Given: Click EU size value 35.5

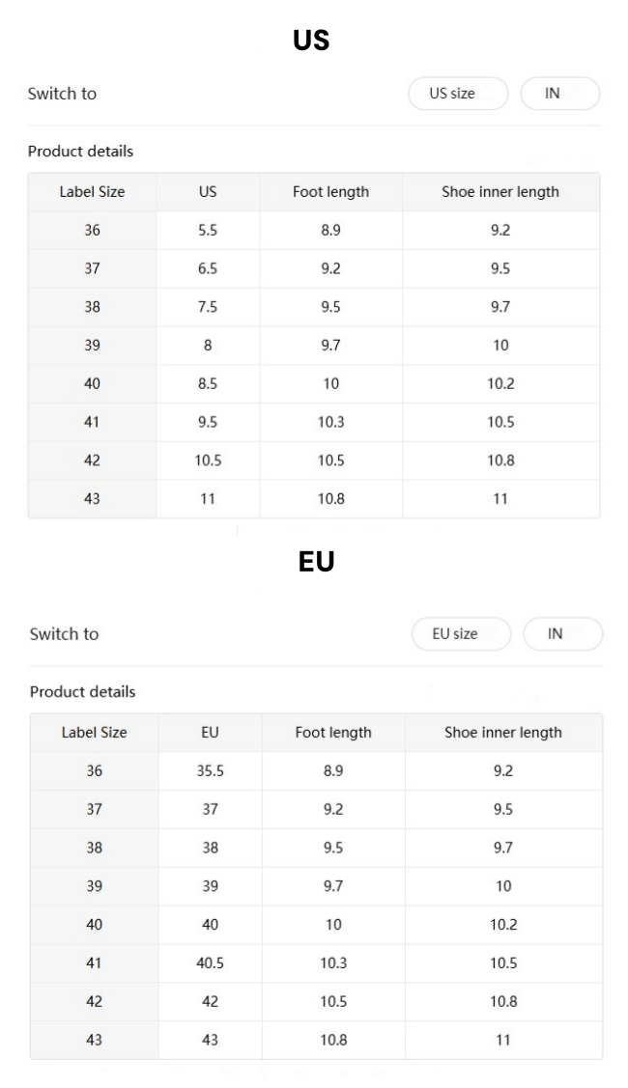Looking at the screenshot, I should [x=210, y=771].
